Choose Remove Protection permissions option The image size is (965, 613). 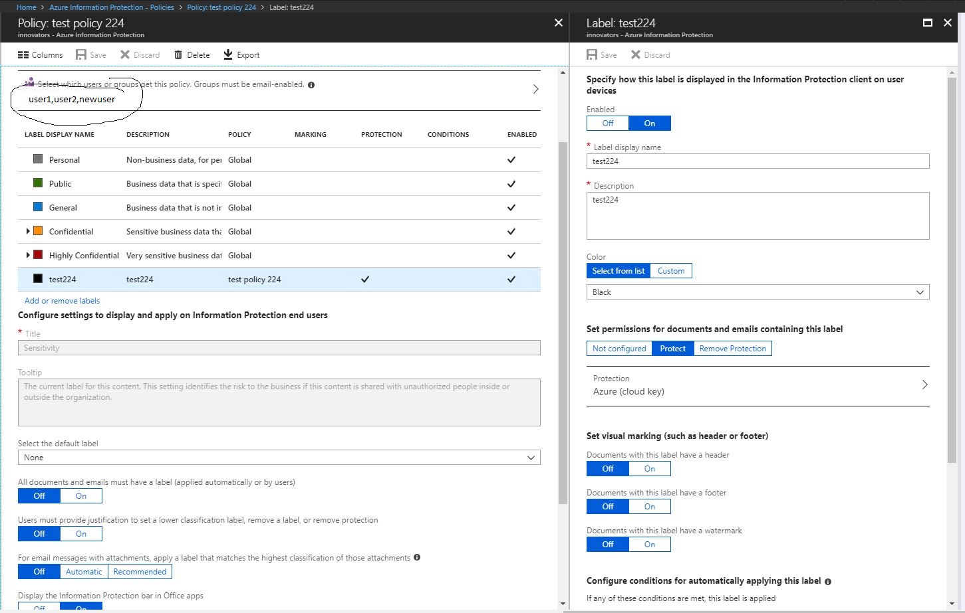coord(733,349)
